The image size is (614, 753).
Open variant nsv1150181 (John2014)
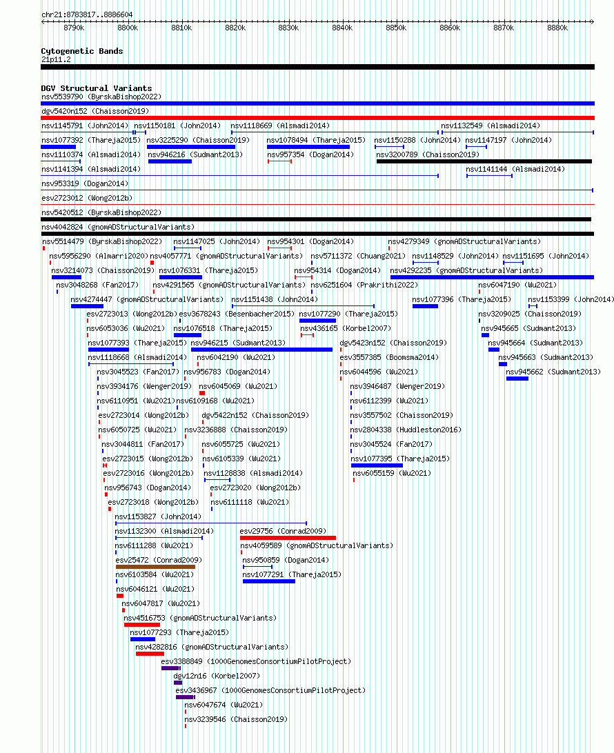177,125
